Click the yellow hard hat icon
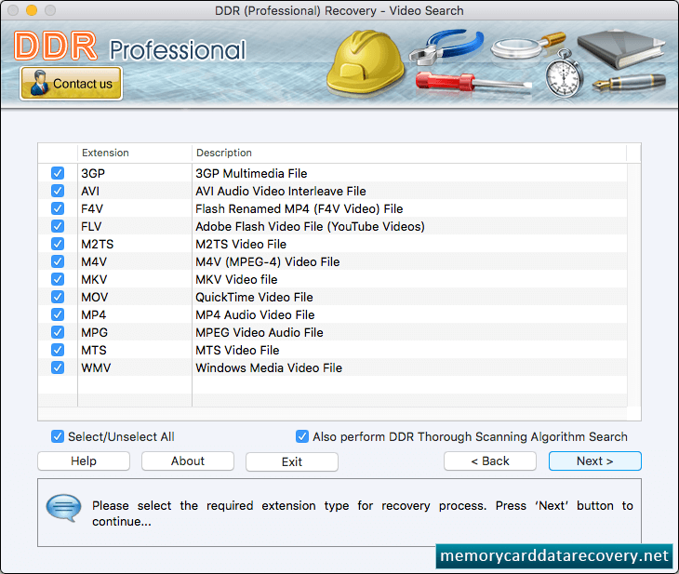This screenshot has width=679, height=574. [x=365, y=63]
